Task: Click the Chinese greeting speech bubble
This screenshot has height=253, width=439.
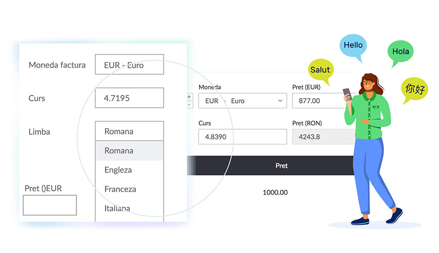Action: (x=415, y=90)
